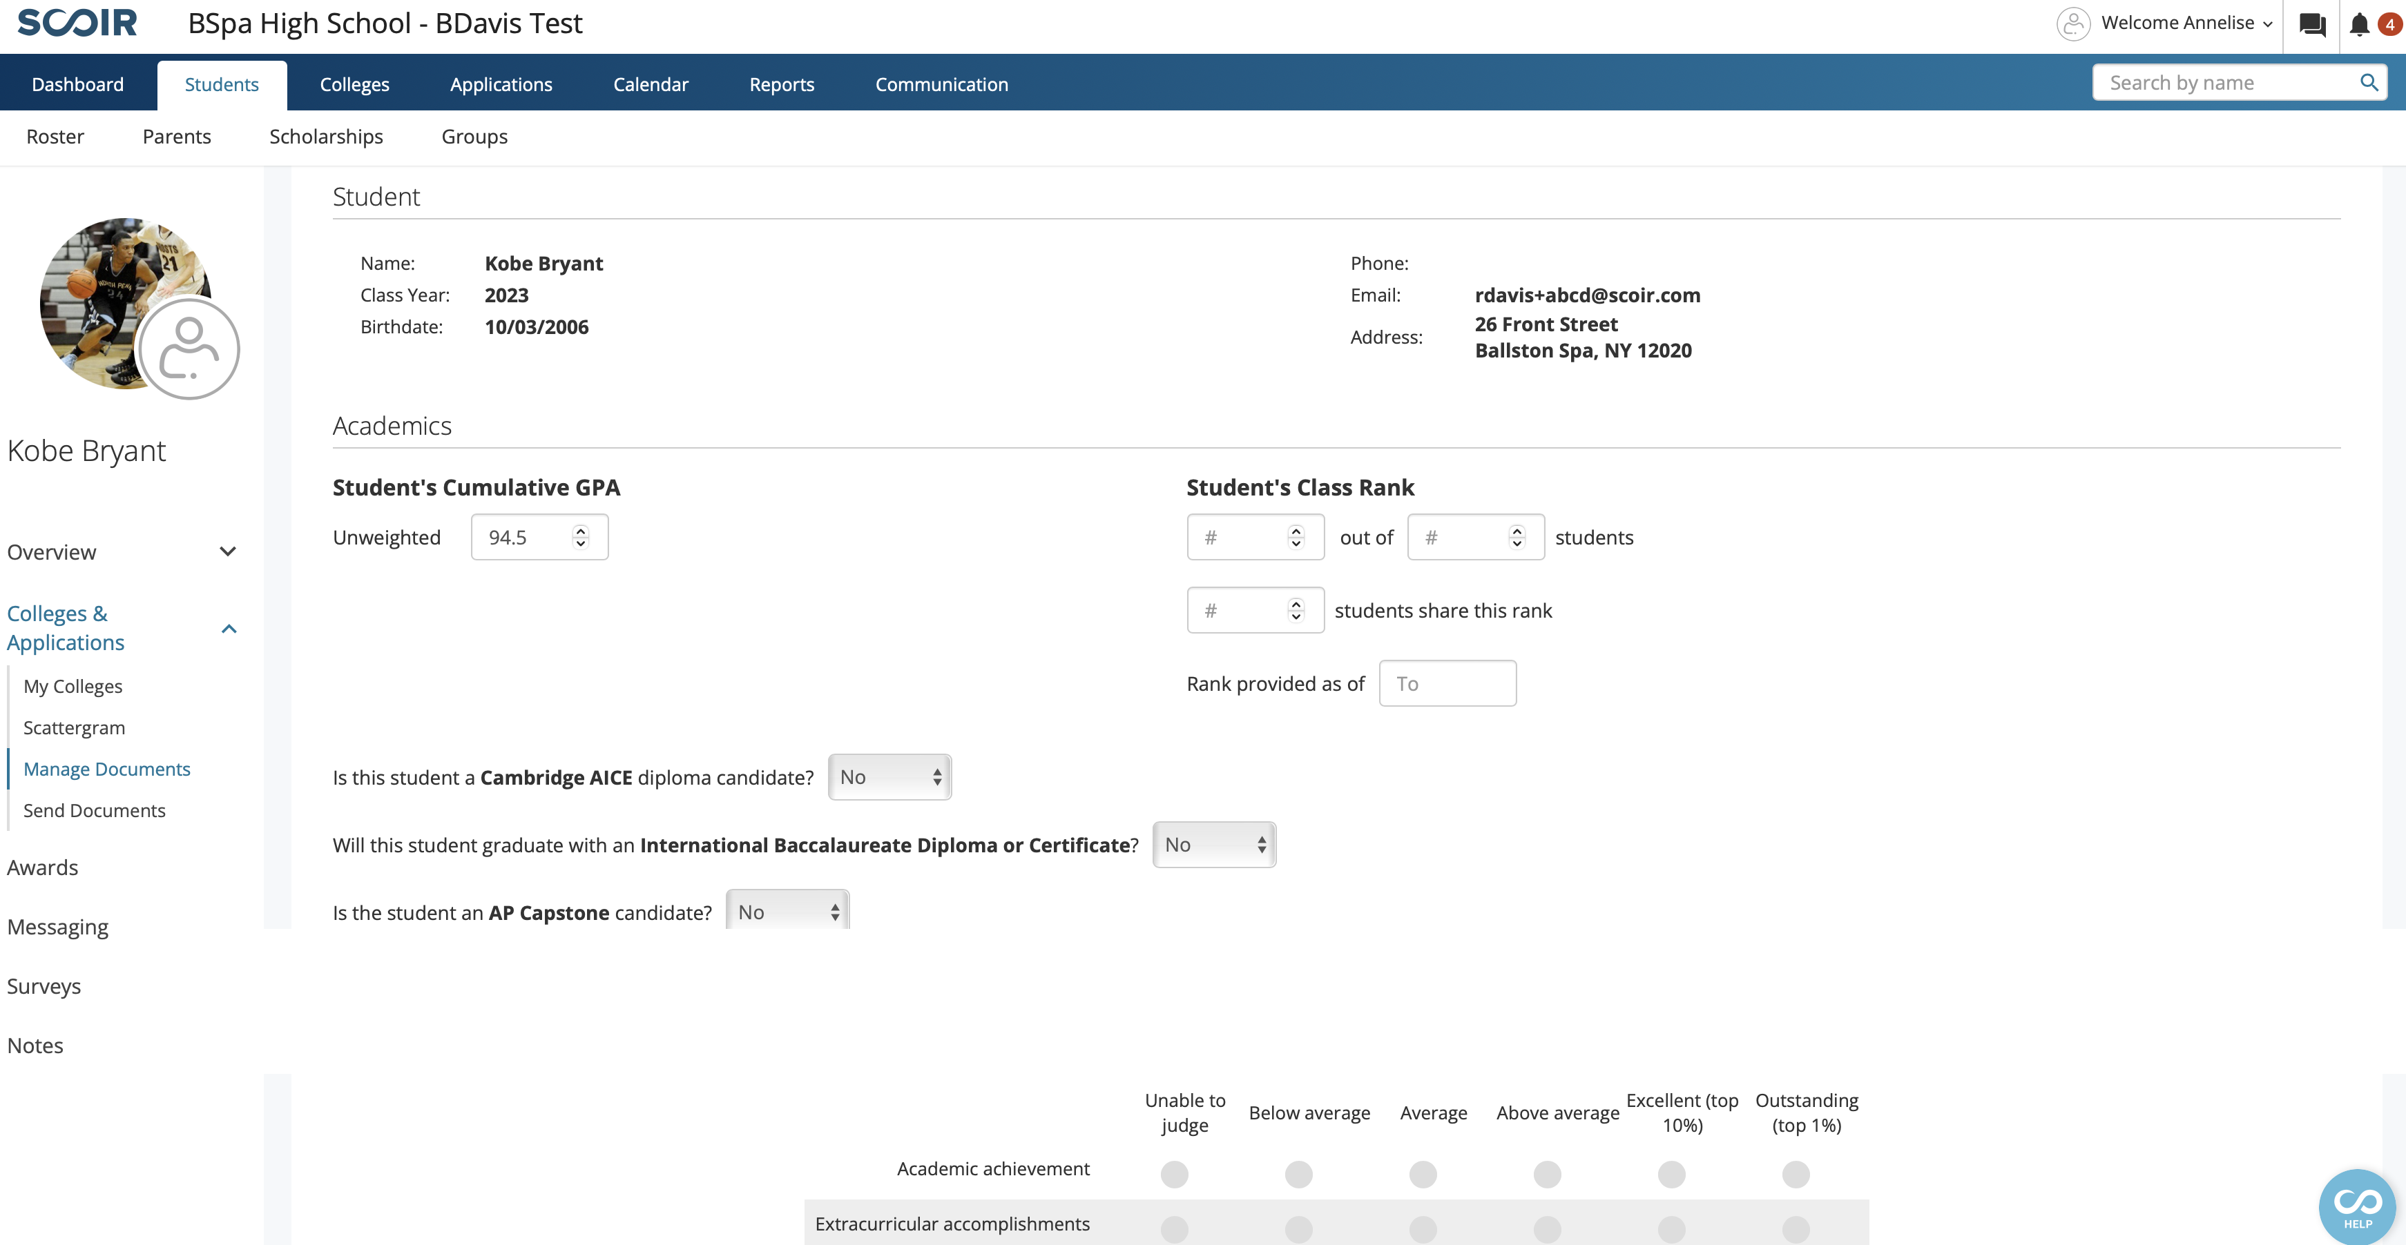
Task: Open the Calendar tab
Action: [x=651, y=84]
